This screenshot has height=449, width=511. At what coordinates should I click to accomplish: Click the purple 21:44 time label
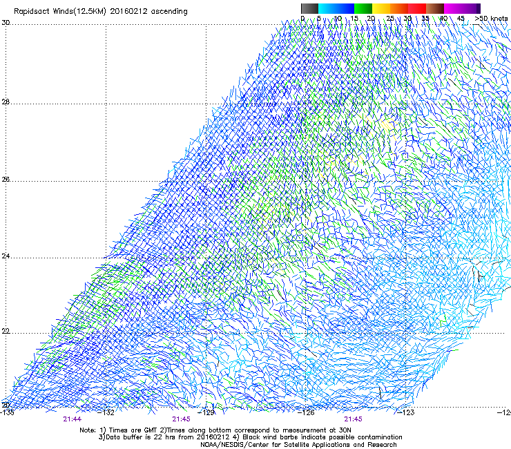point(73,419)
